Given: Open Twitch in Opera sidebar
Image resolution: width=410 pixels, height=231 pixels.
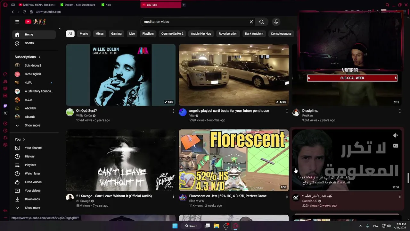Looking at the screenshot, I should [x=5, y=106].
